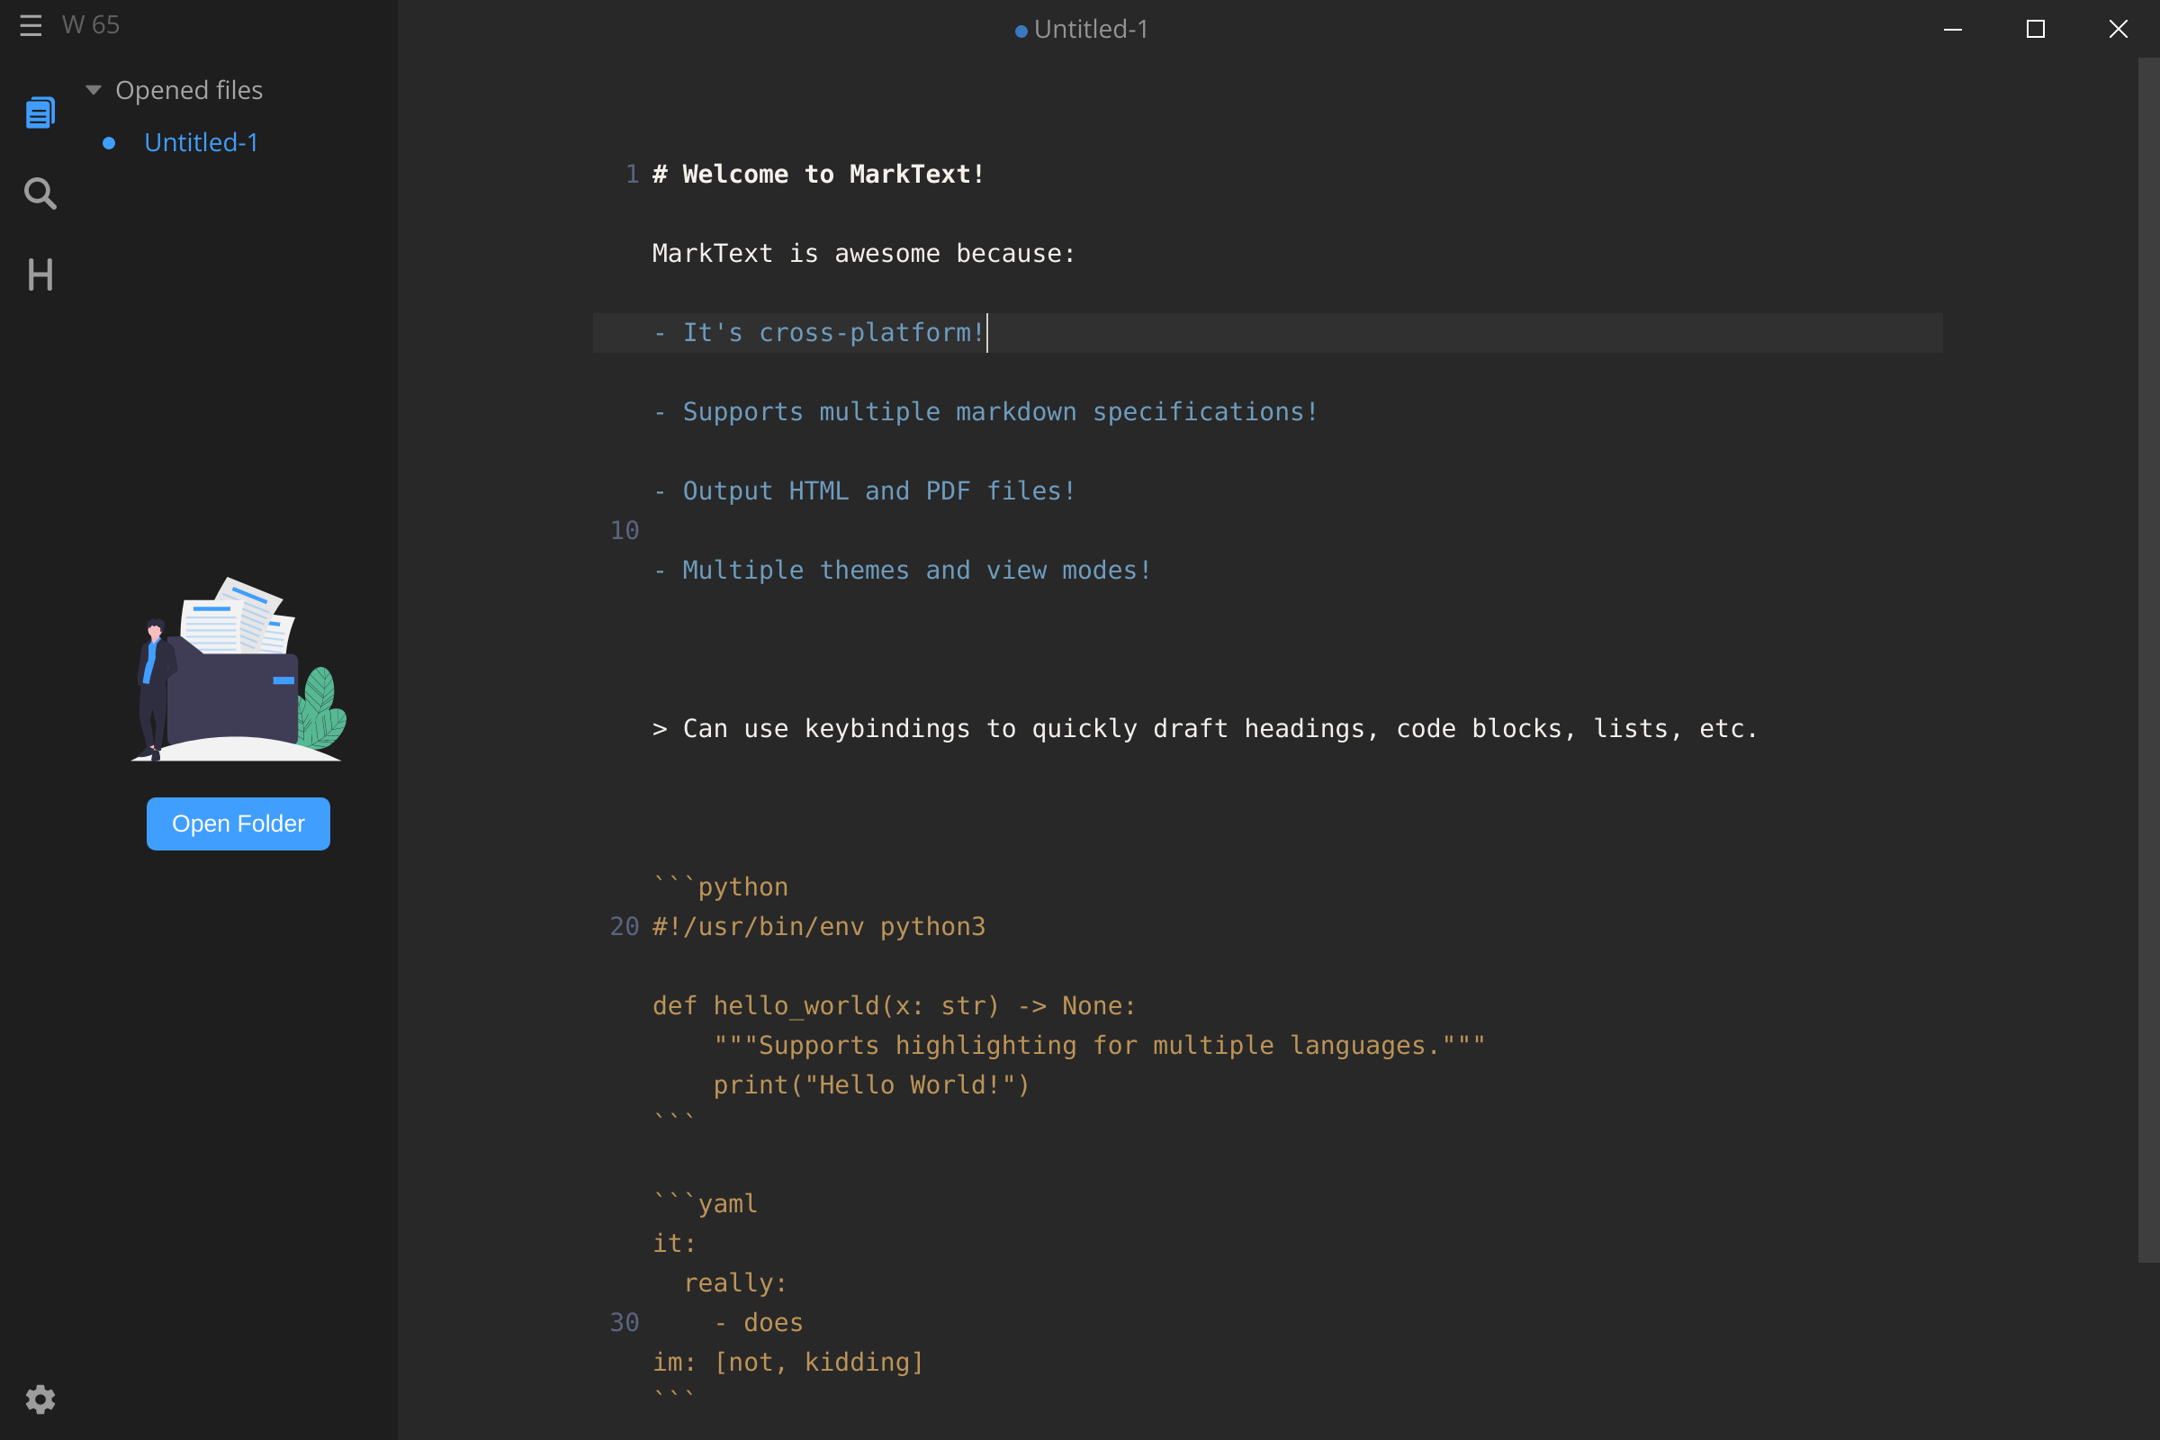The image size is (2160, 1440).
Task: Click the Untitled-1 title bar tab
Action: [1091, 29]
